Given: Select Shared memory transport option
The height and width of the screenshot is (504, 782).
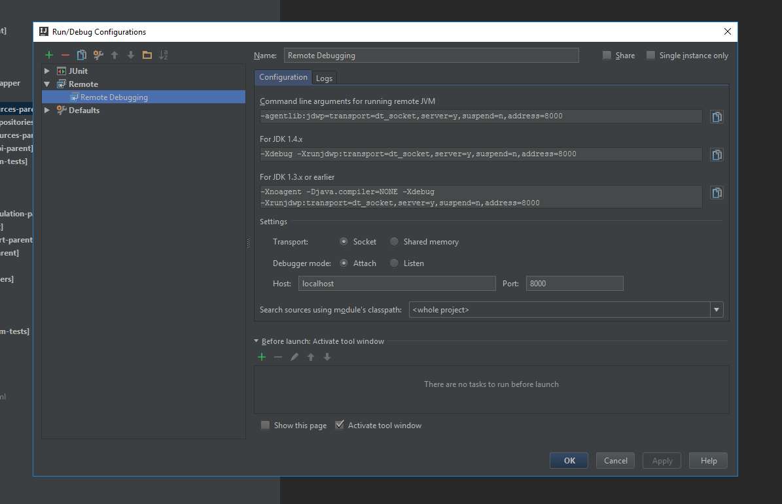Looking at the screenshot, I should (394, 242).
